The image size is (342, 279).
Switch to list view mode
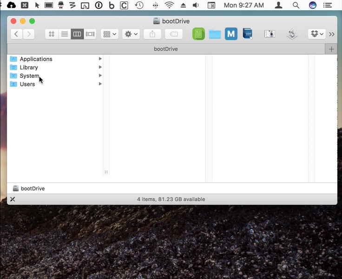click(x=65, y=34)
